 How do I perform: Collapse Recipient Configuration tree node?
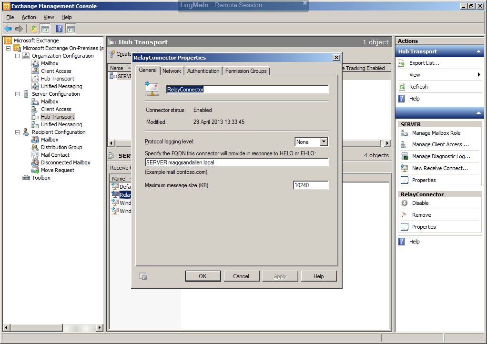click(17, 132)
